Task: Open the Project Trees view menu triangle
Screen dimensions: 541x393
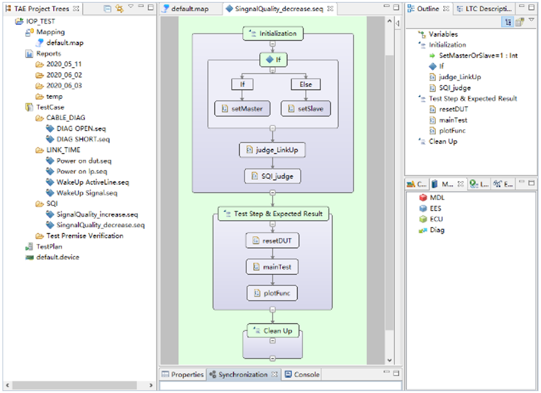Action: click(131, 7)
